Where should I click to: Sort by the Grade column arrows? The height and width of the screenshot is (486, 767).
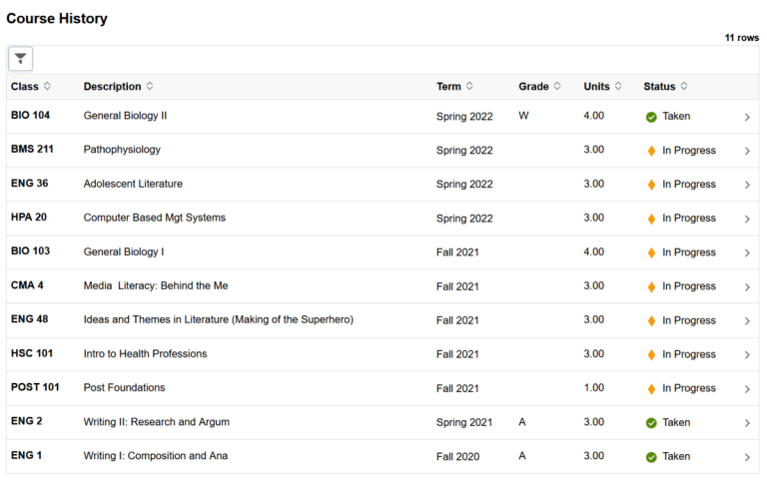point(557,87)
